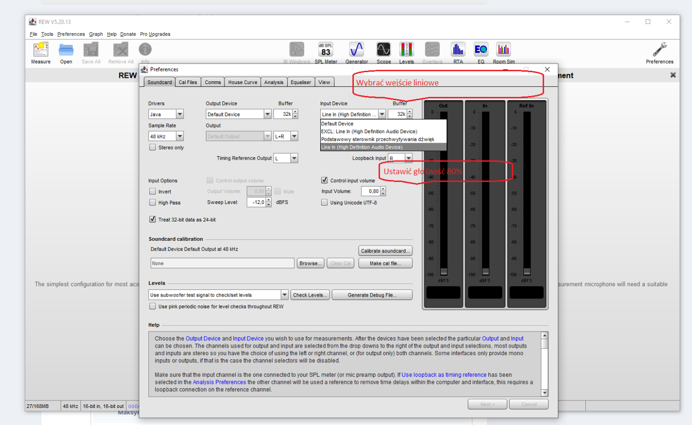This screenshot has height=425, width=692.
Task: Click Generate Debug File button
Action: point(372,295)
